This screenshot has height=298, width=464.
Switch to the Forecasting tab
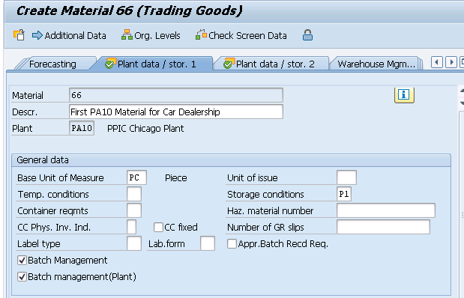pos(52,64)
